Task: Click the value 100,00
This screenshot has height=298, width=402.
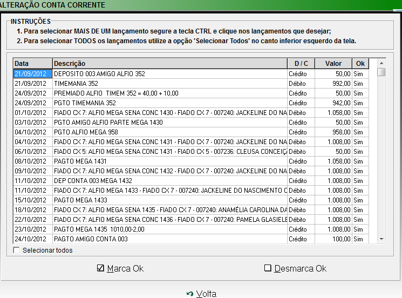Action: pyautogui.click(x=342, y=239)
